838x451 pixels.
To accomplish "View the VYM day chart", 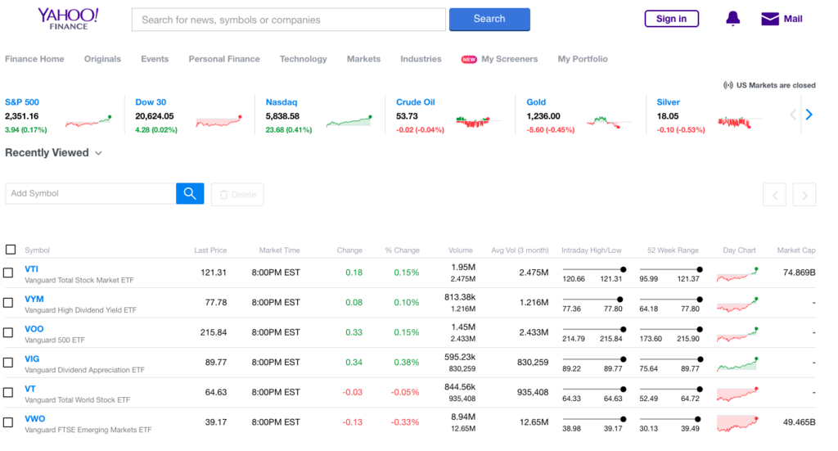I will (737, 304).
